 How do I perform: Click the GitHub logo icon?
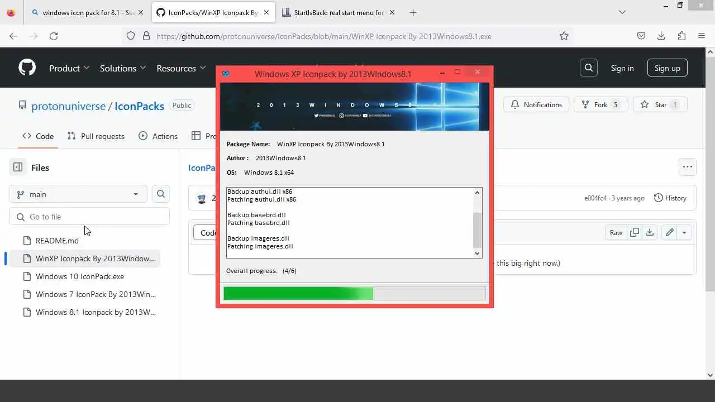(27, 68)
